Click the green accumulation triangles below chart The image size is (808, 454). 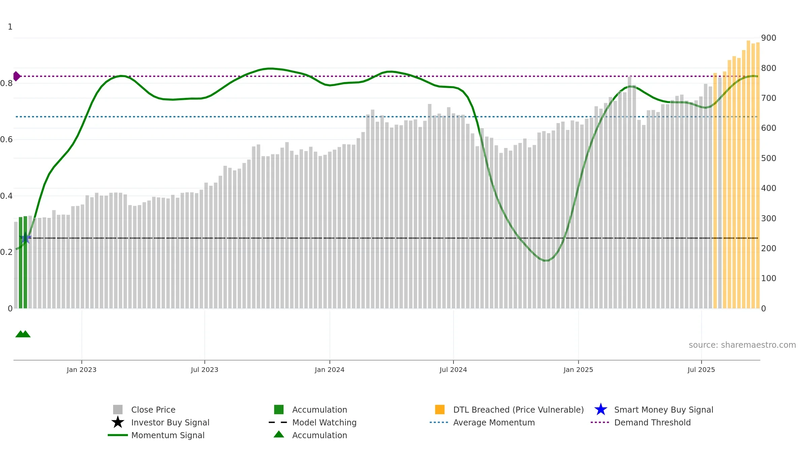[x=23, y=334]
